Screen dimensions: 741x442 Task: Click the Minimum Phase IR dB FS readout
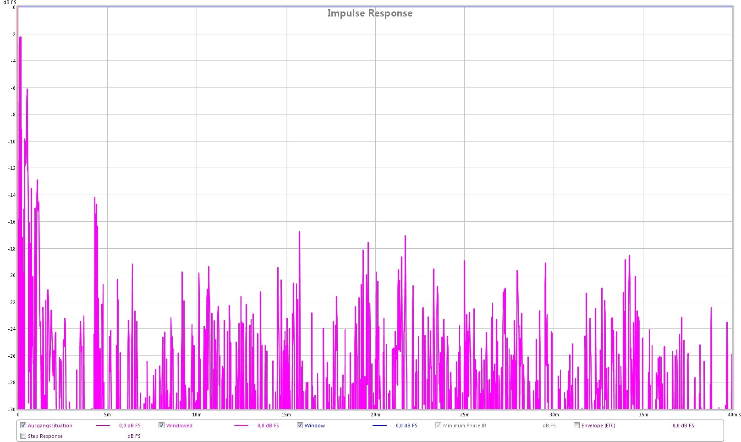point(549,426)
